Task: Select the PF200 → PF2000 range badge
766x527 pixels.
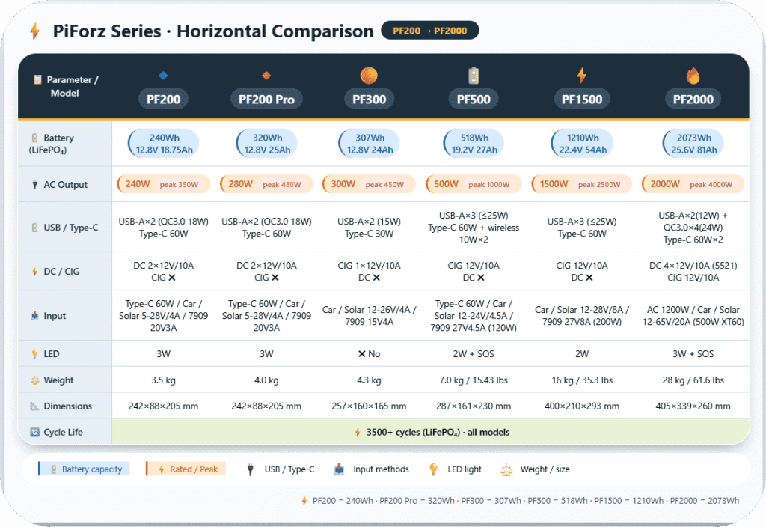Action: click(x=429, y=31)
